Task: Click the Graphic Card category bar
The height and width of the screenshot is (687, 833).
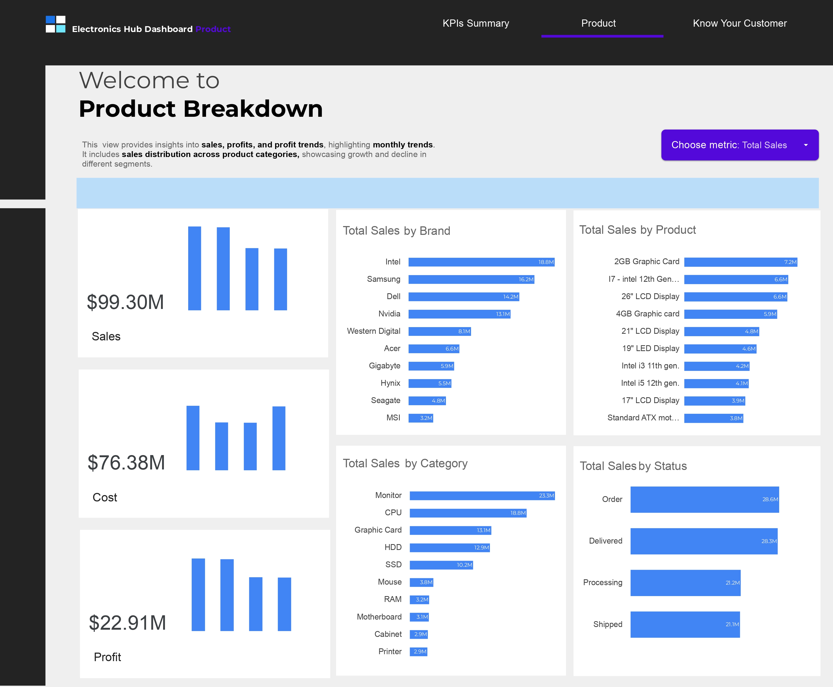Action: (x=450, y=530)
